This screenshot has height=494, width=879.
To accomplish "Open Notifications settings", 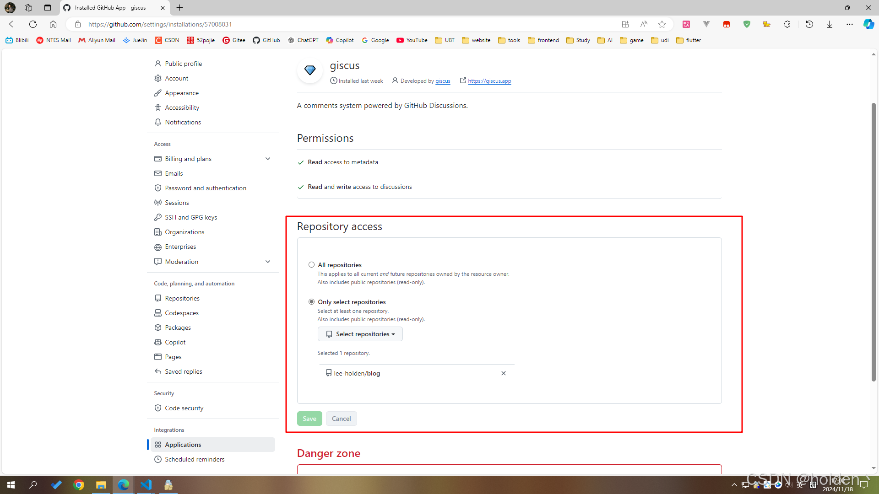I will [183, 122].
